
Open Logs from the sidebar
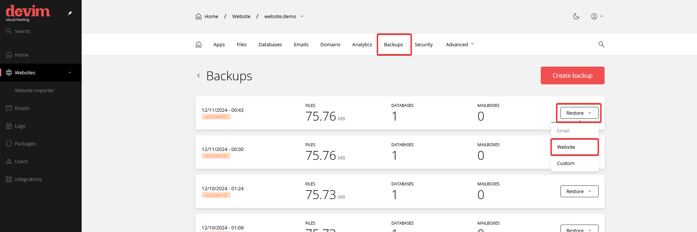pyautogui.click(x=20, y=126)
